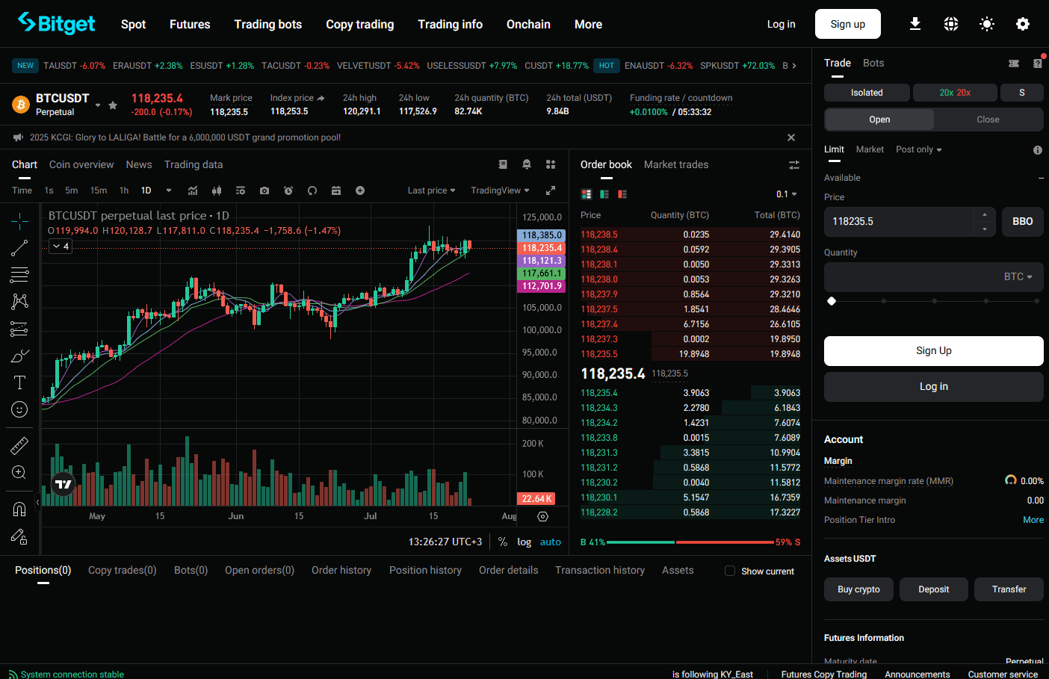Switch to light theme with sun icon
This screenshot has height=679, width=1049.
click(x=987, y=24)
